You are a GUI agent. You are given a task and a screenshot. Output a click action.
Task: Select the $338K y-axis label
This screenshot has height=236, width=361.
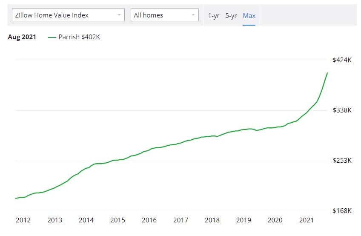[x=342, y=110]
